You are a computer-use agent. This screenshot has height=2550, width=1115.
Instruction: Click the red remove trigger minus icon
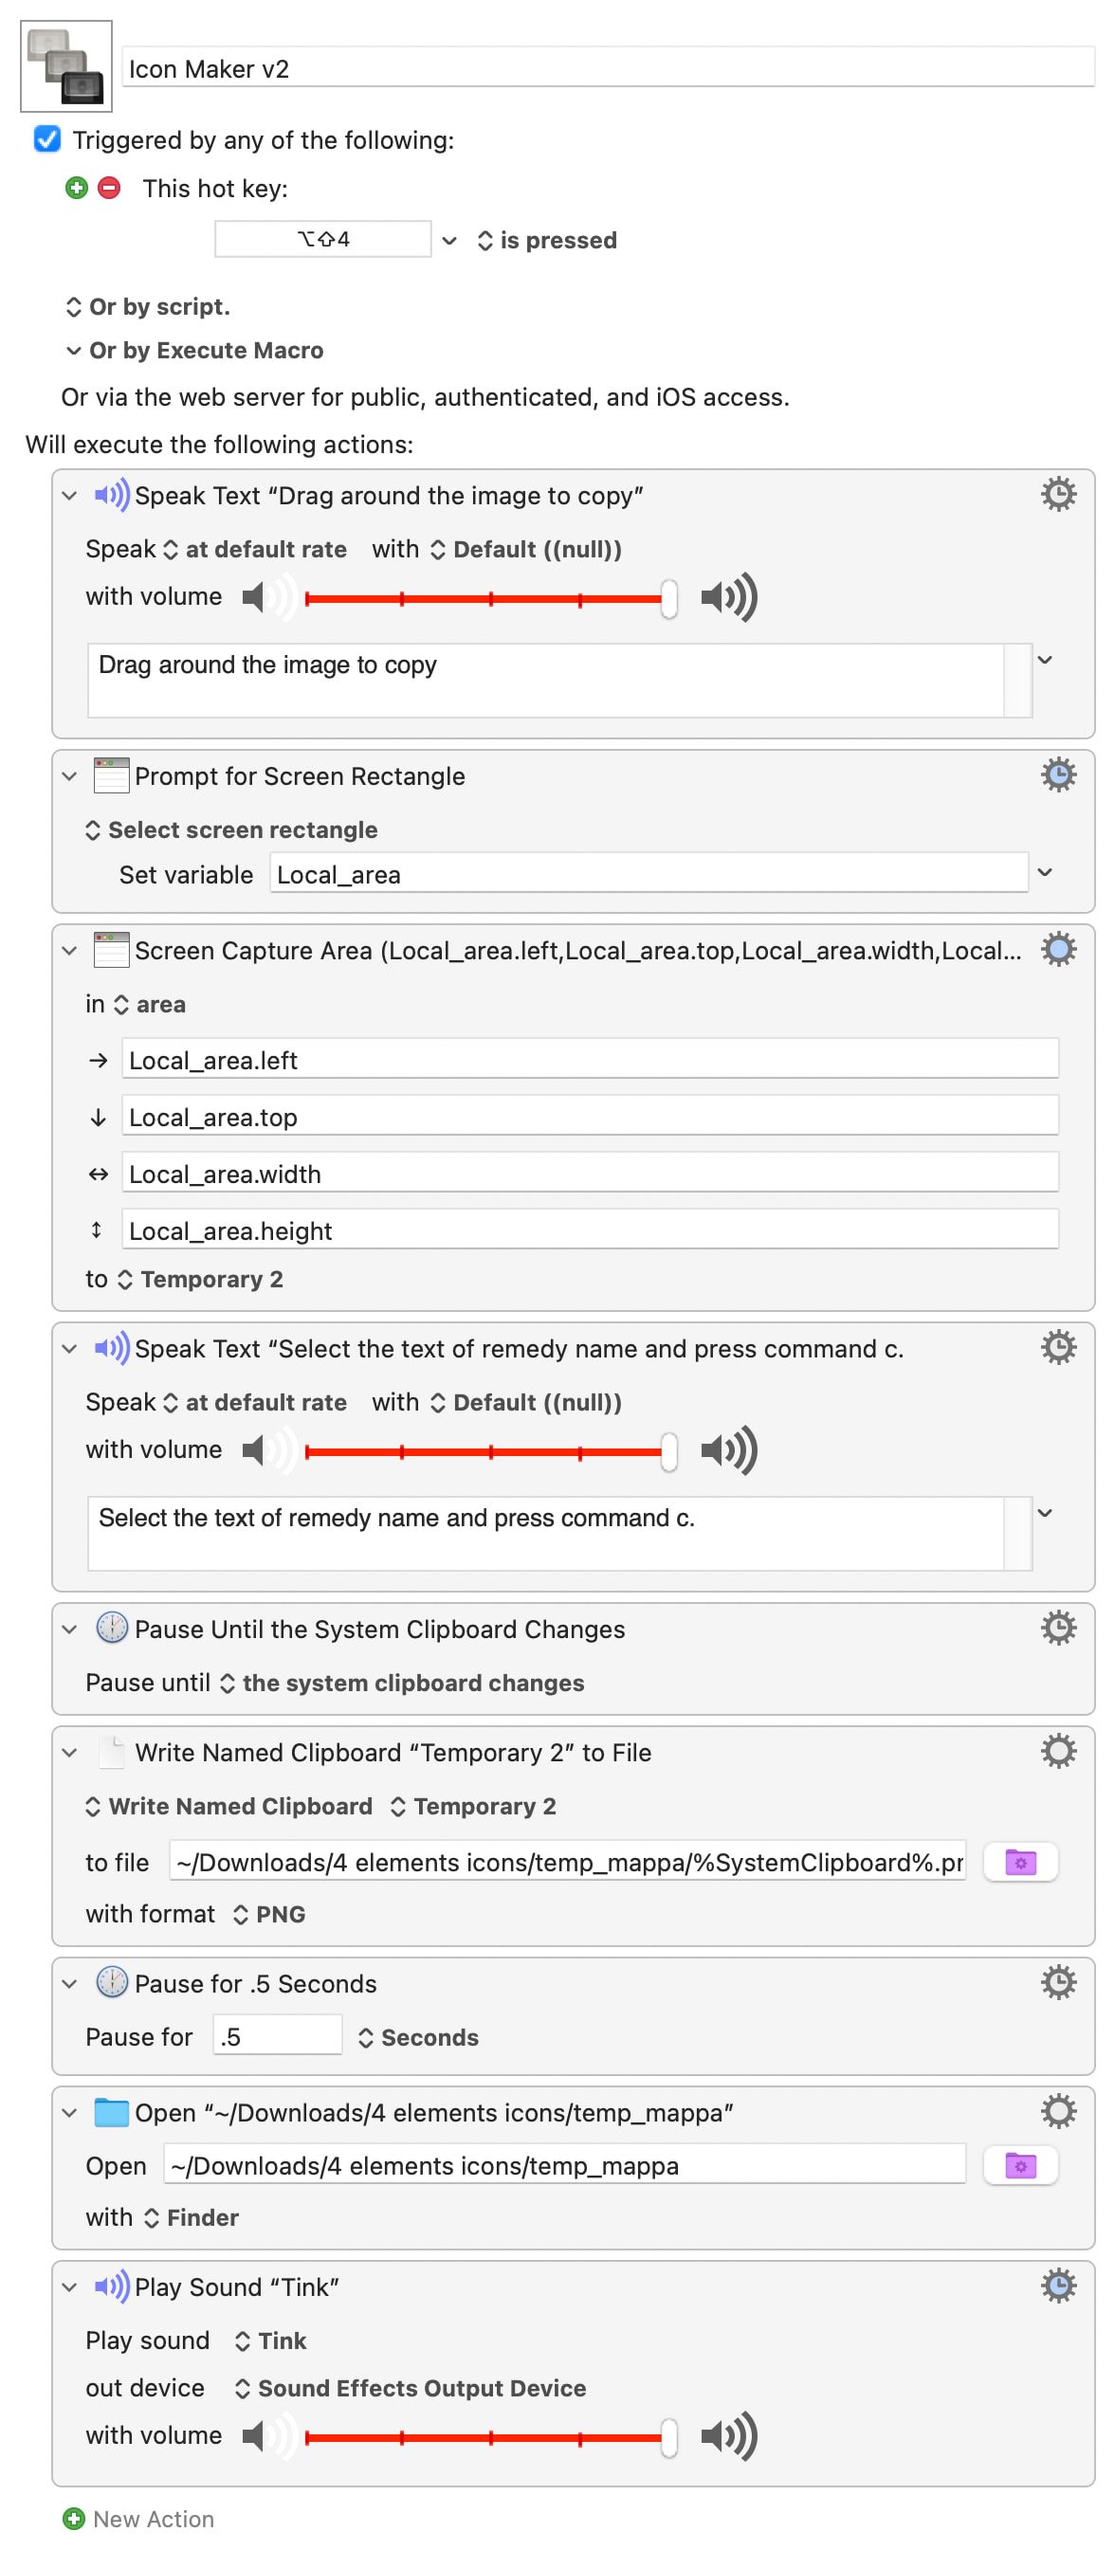(x=110, y=188)
